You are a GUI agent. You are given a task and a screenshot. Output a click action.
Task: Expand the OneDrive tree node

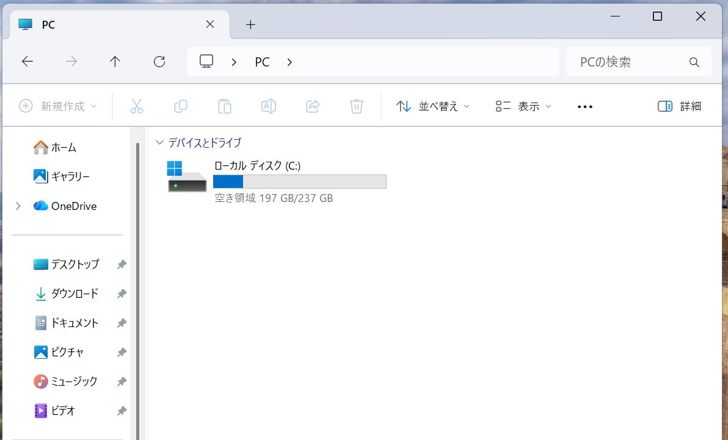(x=18, y=206)
